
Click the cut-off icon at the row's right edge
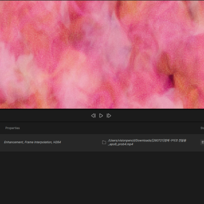[202, 143]
